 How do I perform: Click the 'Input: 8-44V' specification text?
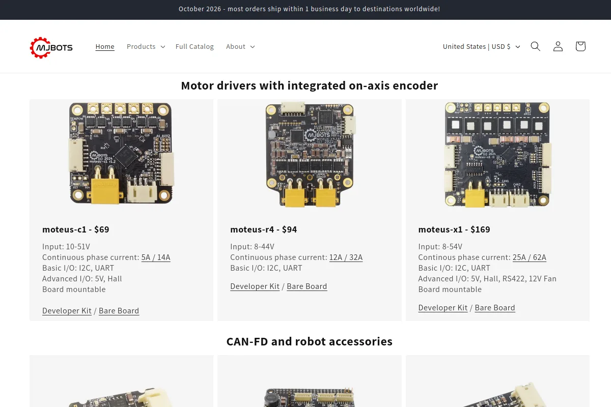[x=252, y=247]
